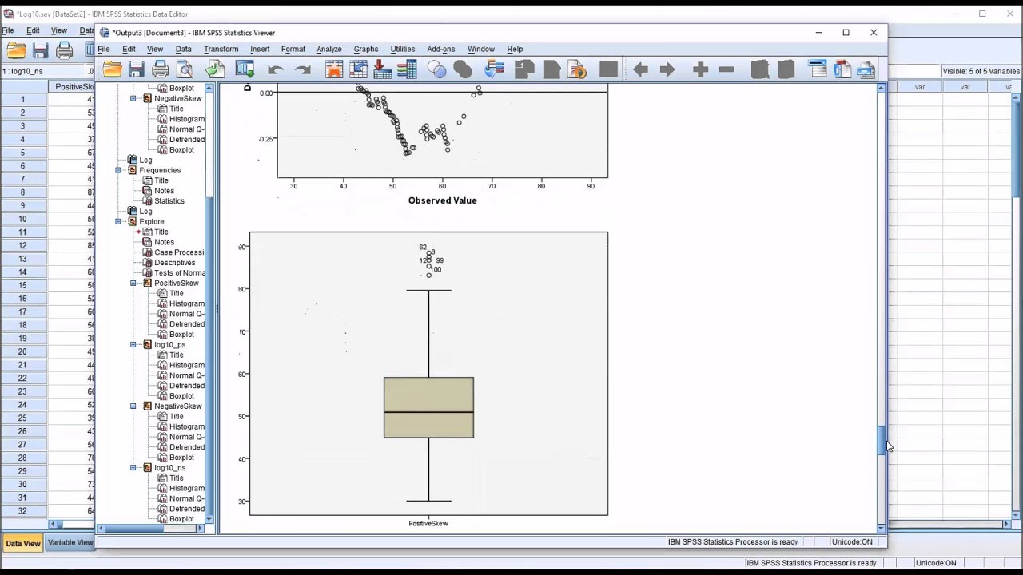Image resolution: width=1023 pixels, height=575 pixels.
Task: Redo action in the Viewer toolbar
Action: click(x=302, y=70)
